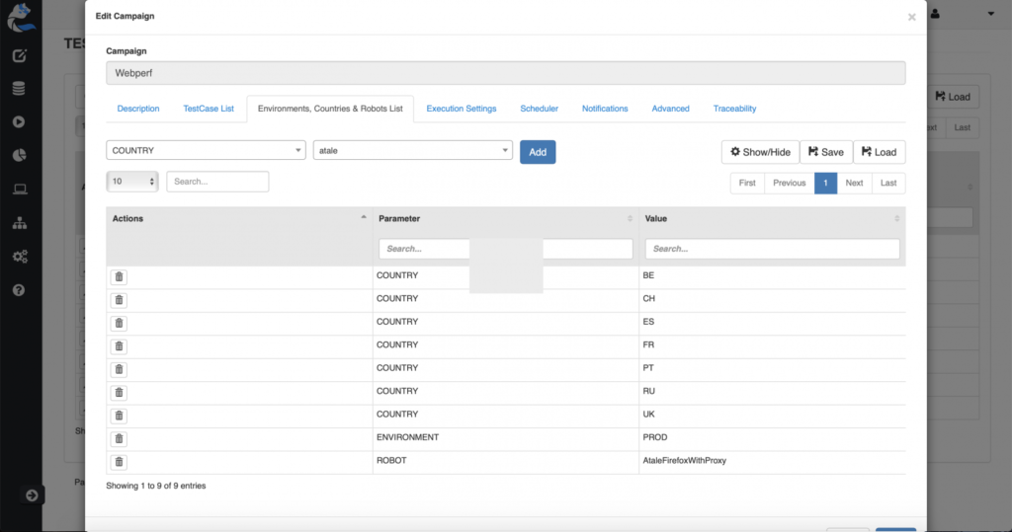Open the gears settings icon in sidebar
The height and width of the screenshot is (532, 1012).
[19, 257]
